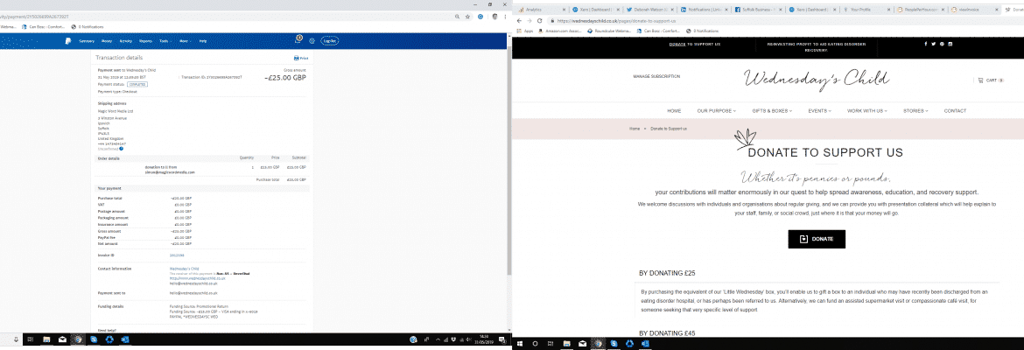Reload the Wednesday's Child page

coord(539,21)
